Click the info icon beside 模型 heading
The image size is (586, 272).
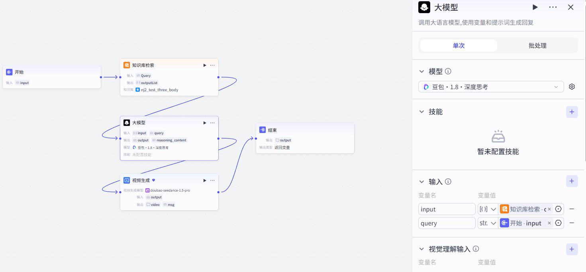point(448,71)
